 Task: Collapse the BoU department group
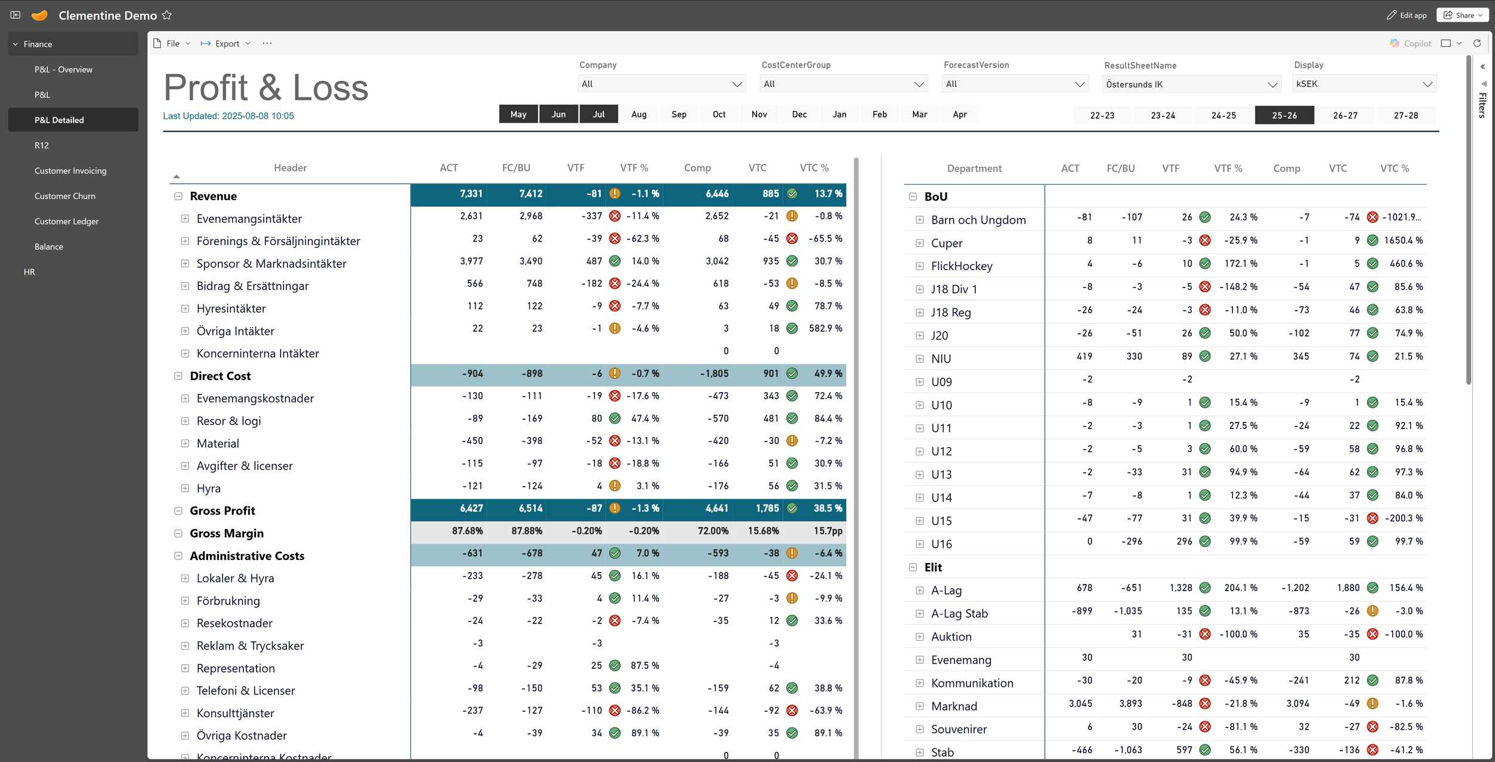pyautogui.click(x=913, y=197)
